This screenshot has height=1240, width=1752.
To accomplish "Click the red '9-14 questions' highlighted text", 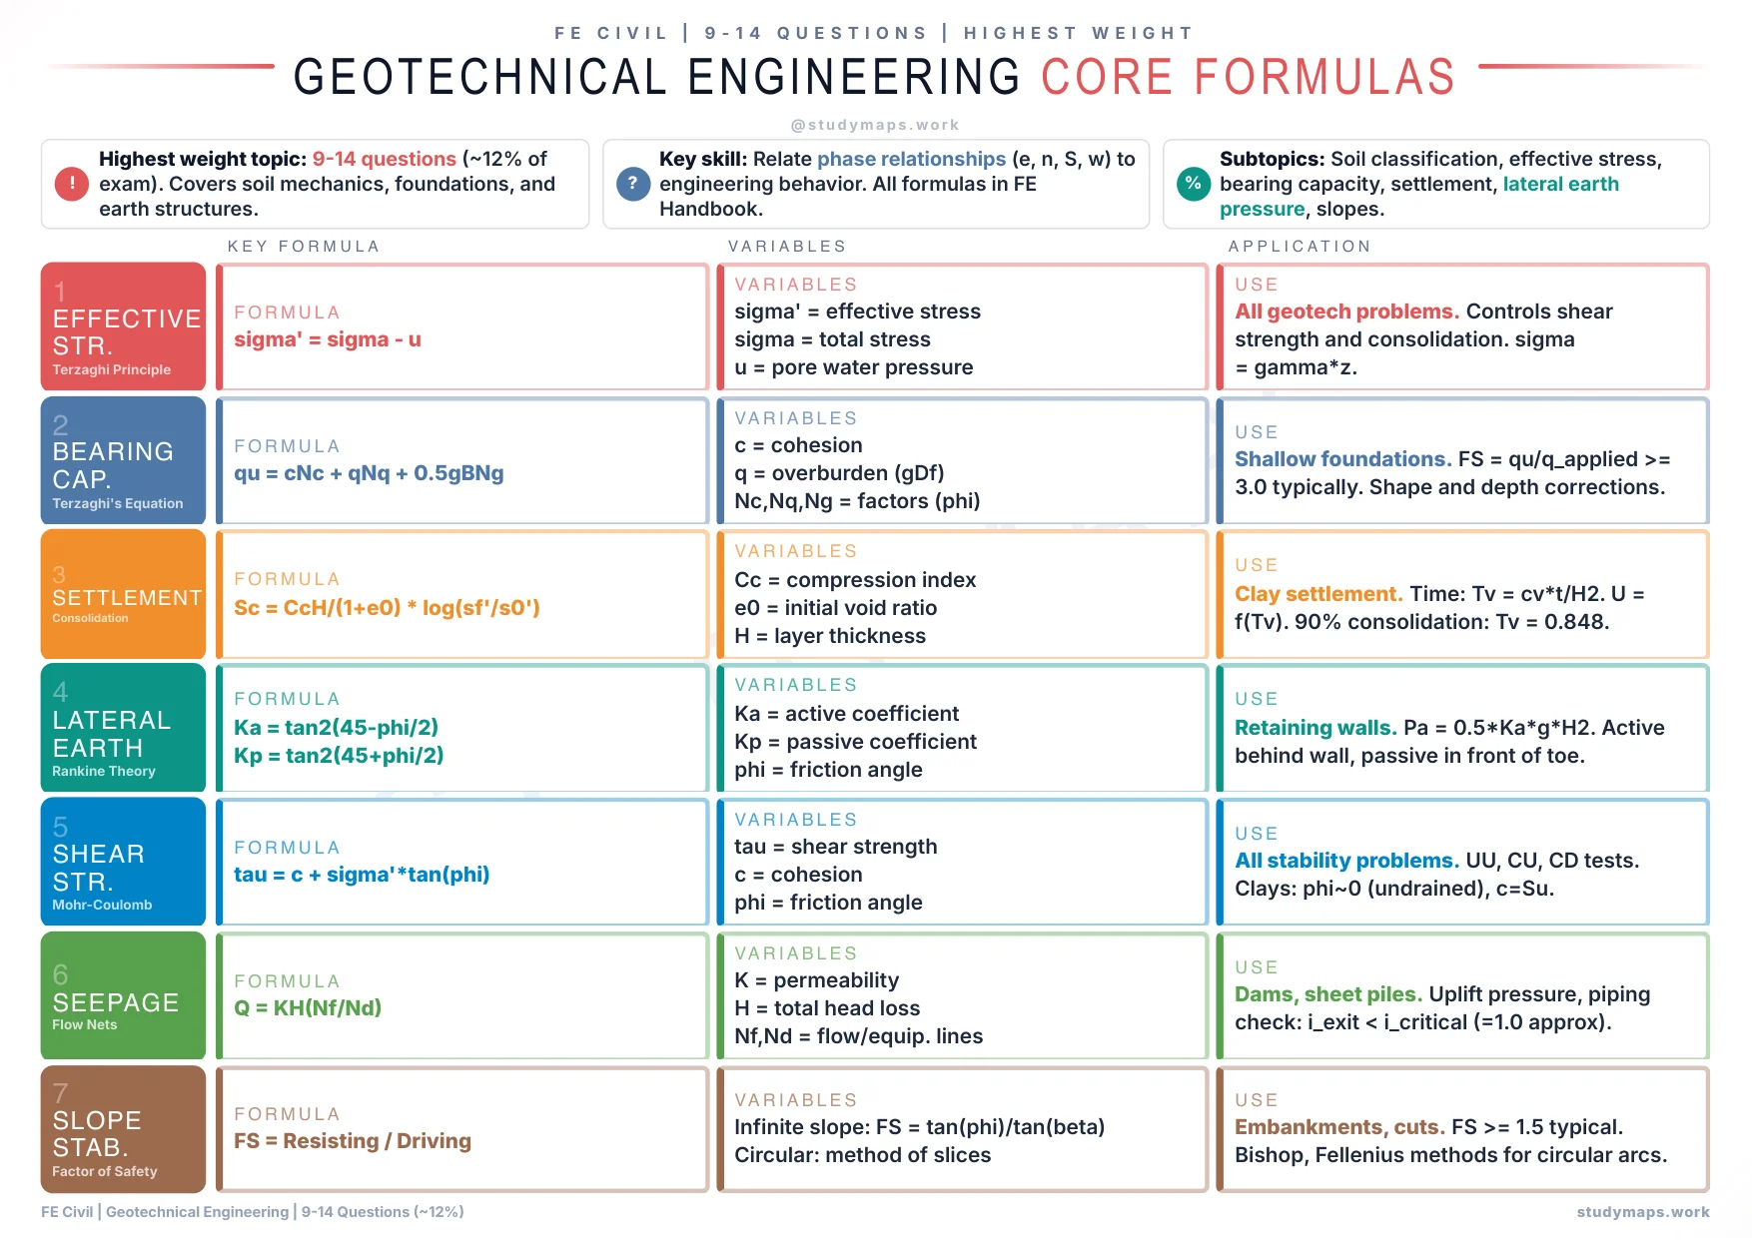I will [x=384, y=159].
